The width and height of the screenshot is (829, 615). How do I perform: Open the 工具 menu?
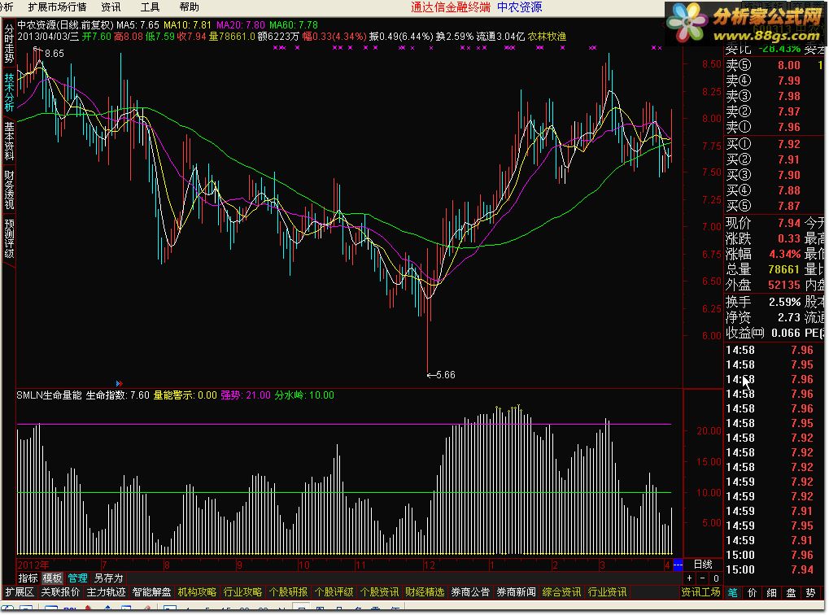pyautogui.click(x=150, y=7)
